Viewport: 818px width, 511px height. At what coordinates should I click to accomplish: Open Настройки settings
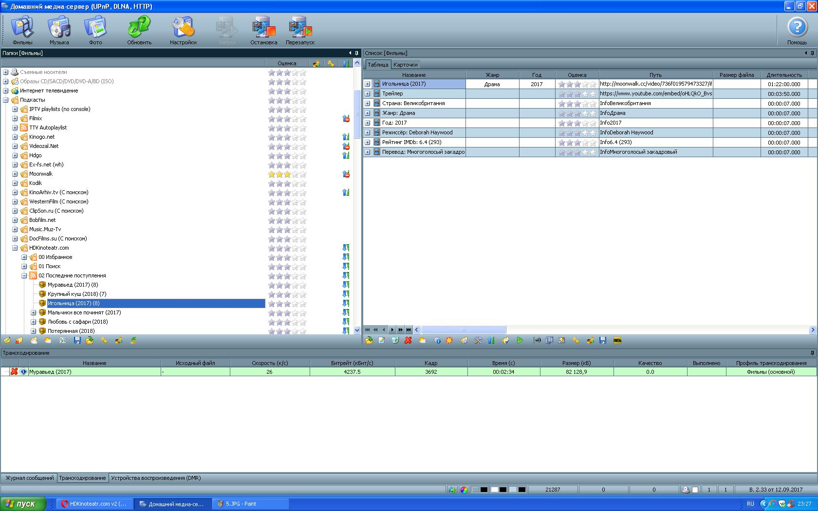pos(183,30)
